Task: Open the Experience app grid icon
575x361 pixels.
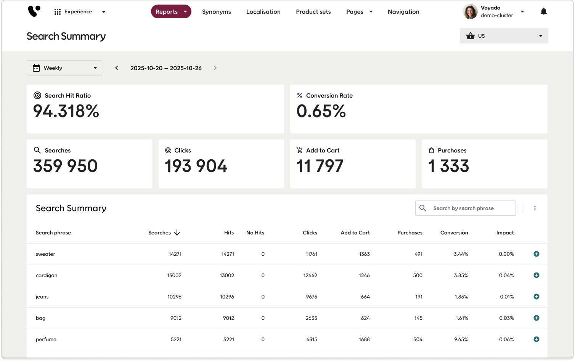Action: (x=57, y=11)
